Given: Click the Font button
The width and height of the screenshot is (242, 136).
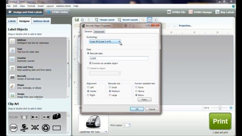Looking at the screenshot, I should point(144,99).
